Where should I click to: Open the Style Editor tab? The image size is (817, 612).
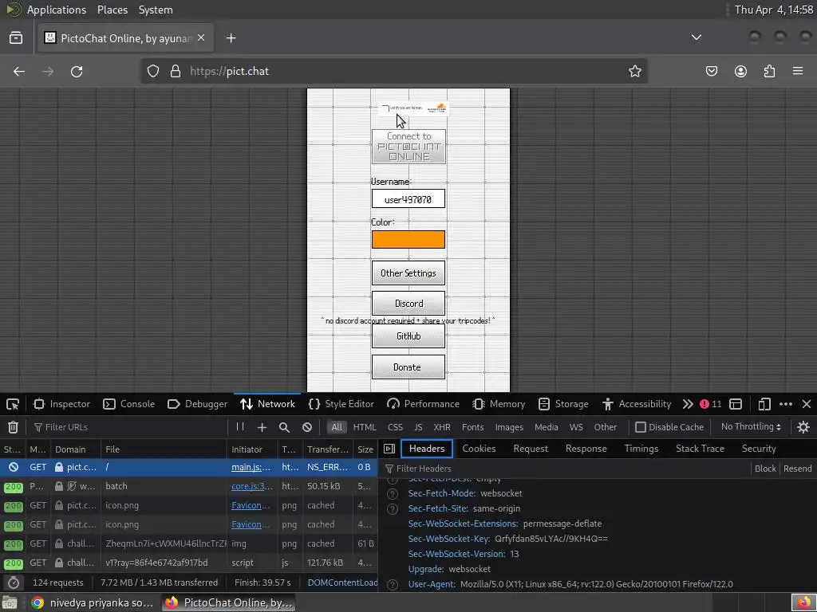click(341, 404)
